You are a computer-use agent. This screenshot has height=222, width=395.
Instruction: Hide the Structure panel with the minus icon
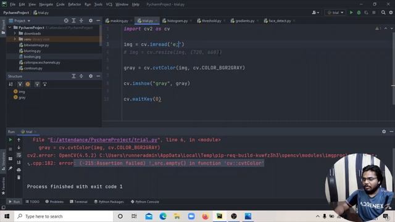[x=98, y=76]
